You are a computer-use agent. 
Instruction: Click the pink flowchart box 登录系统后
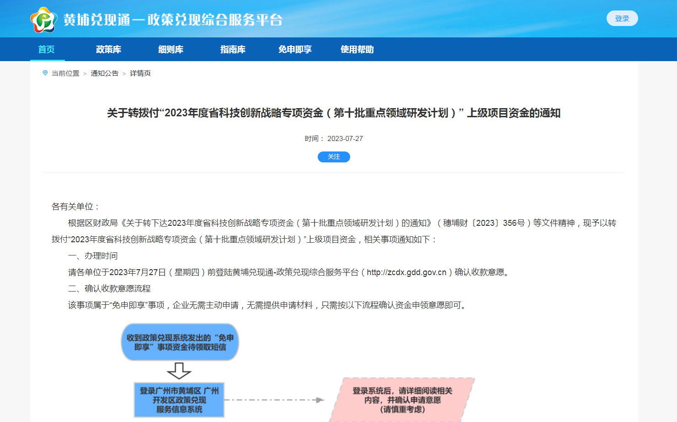pyautogui.click(x=402, y=400)
